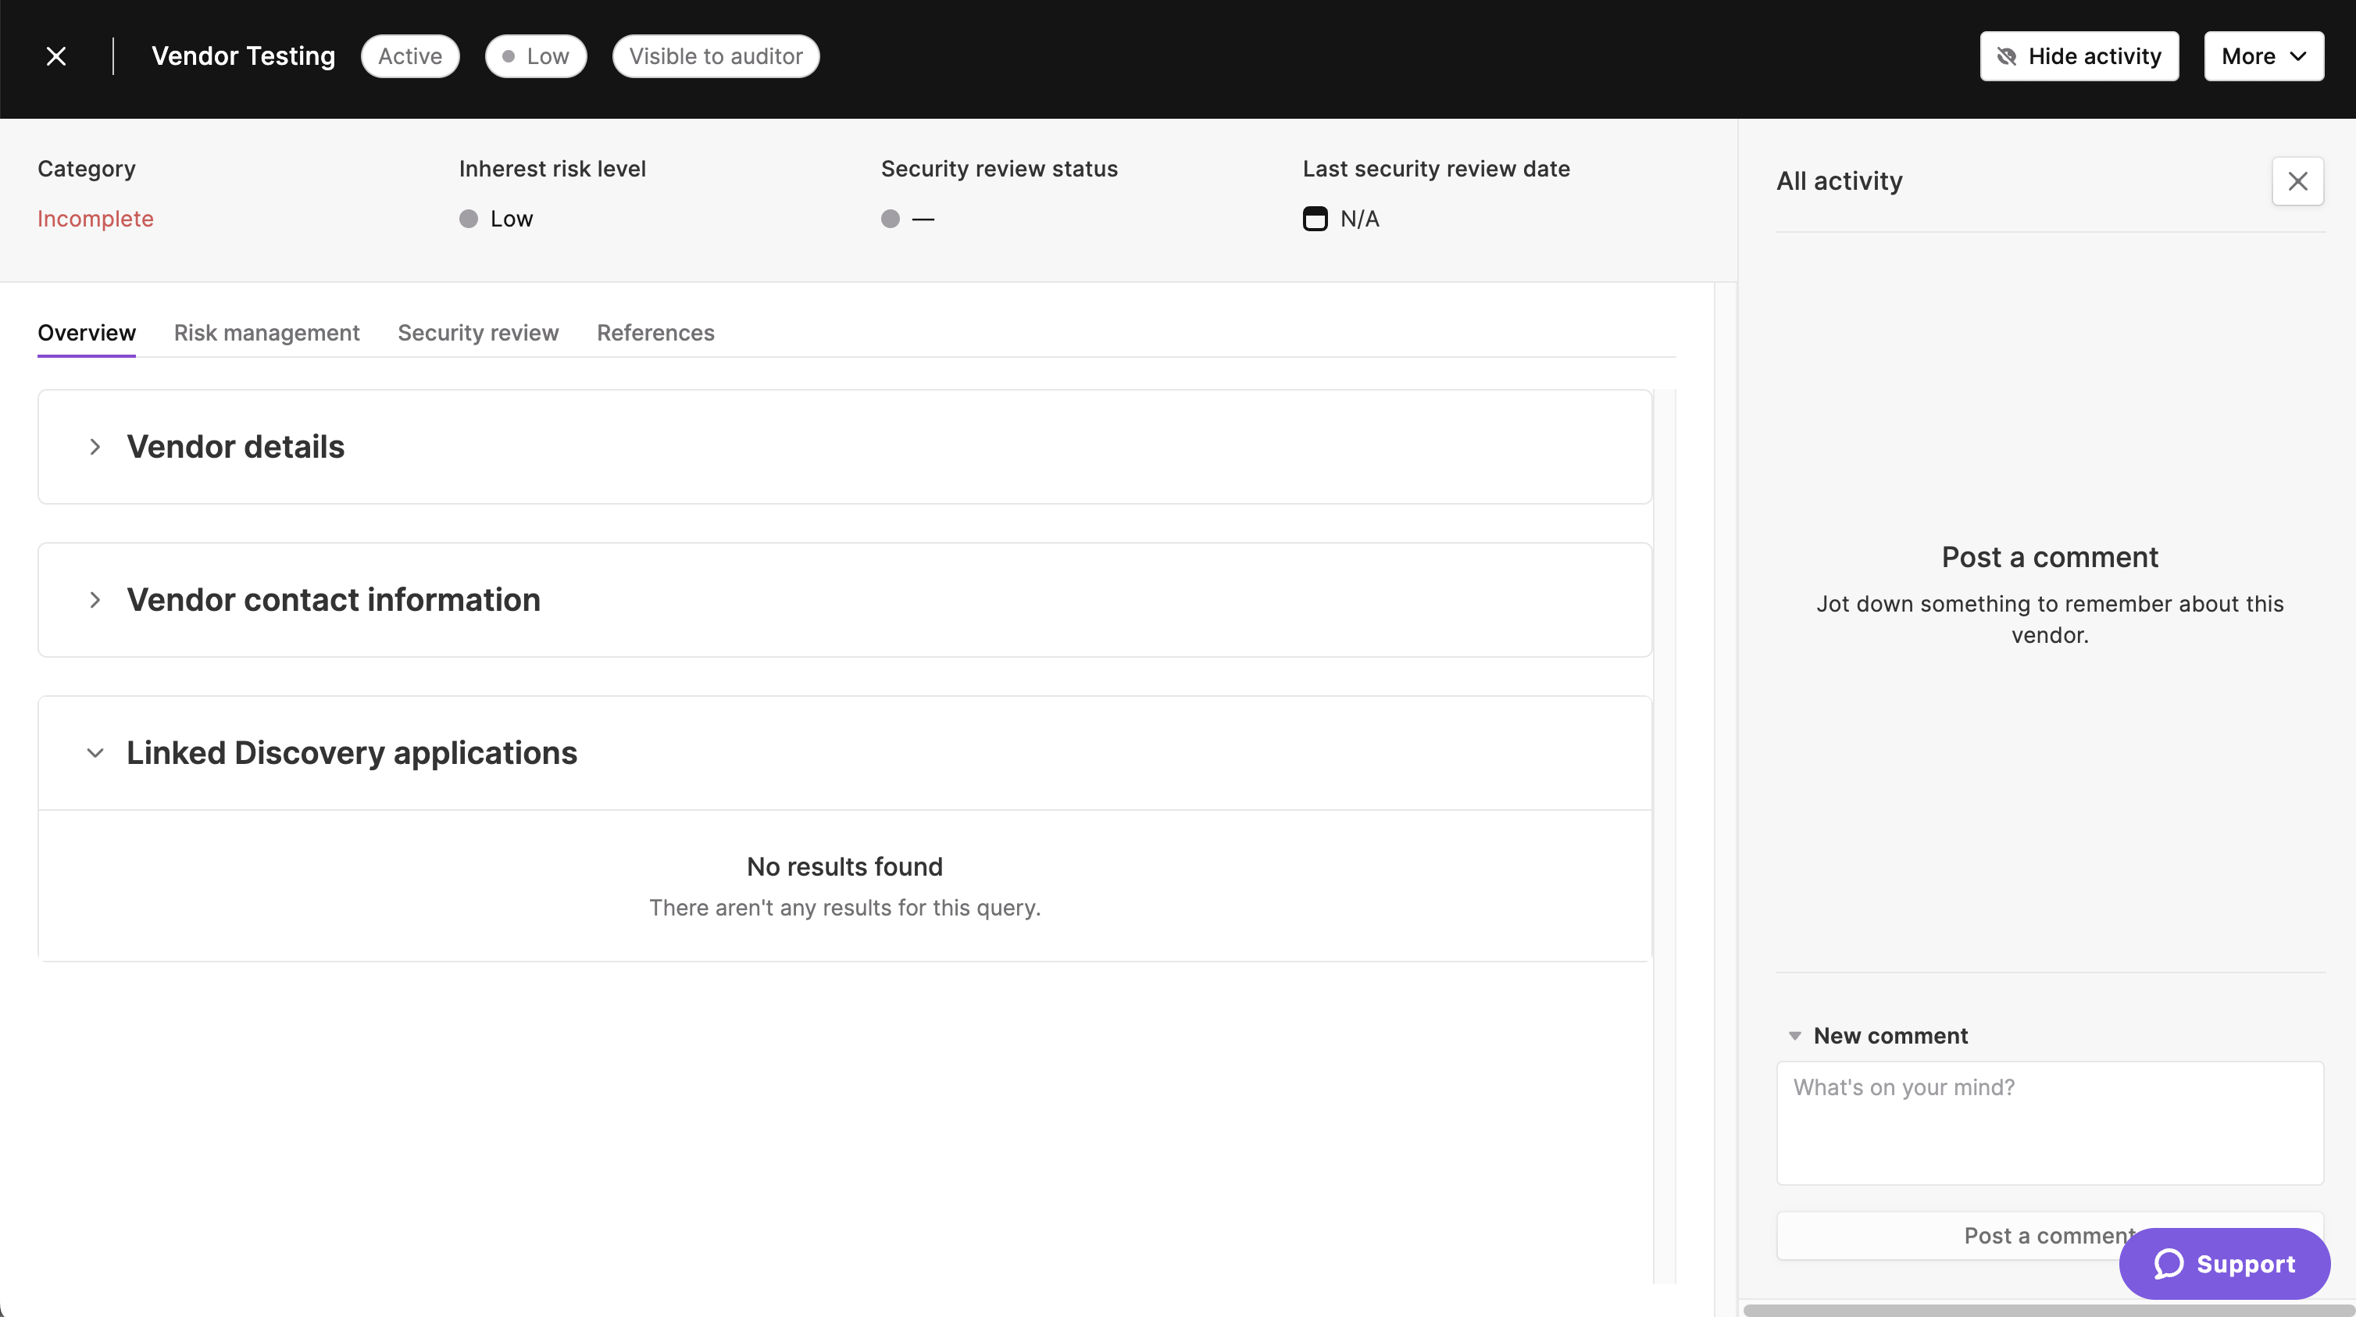This screenshot has width=2356, height=1317.
Task: Click the gray dot before Security review dash
Action: coord(890,219)
